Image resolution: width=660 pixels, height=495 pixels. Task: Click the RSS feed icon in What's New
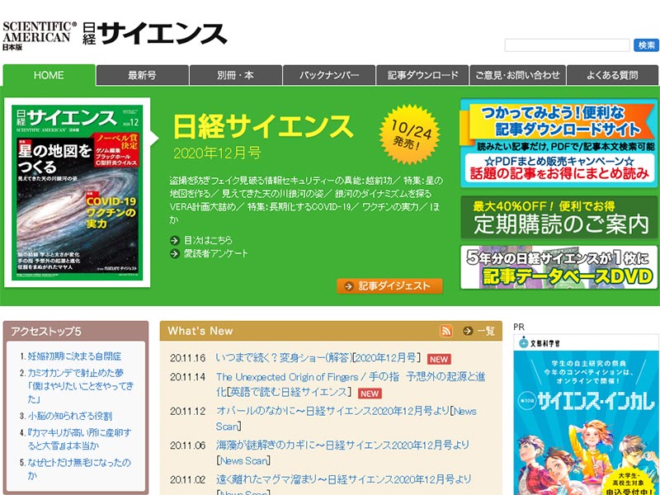446,331
